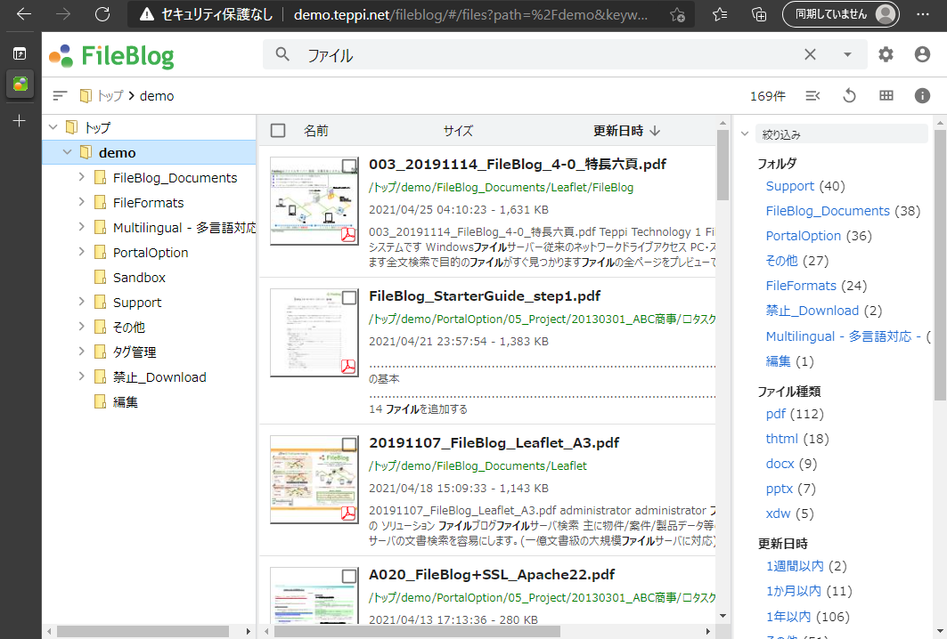Open a new tab with plus icon
Screen dimensions: 947x639
pyautogui.click(x=20, y=121)
